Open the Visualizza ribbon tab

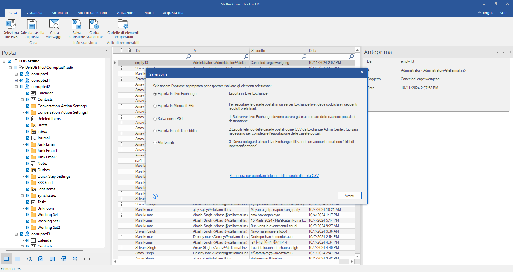tap(34, 13)
